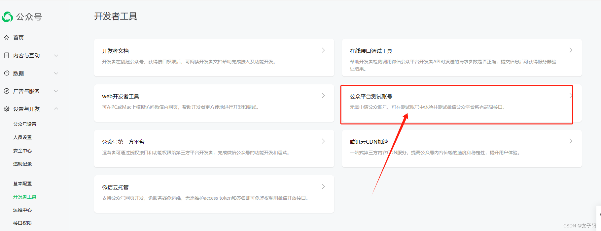
Task: Click the arrow on 微信云托管 card
Action: click(323, 187)
